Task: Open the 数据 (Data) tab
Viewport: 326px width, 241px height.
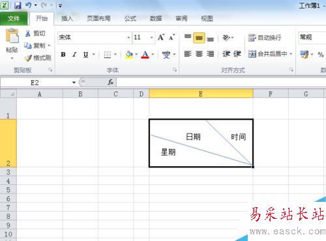Action: [156, 19]
